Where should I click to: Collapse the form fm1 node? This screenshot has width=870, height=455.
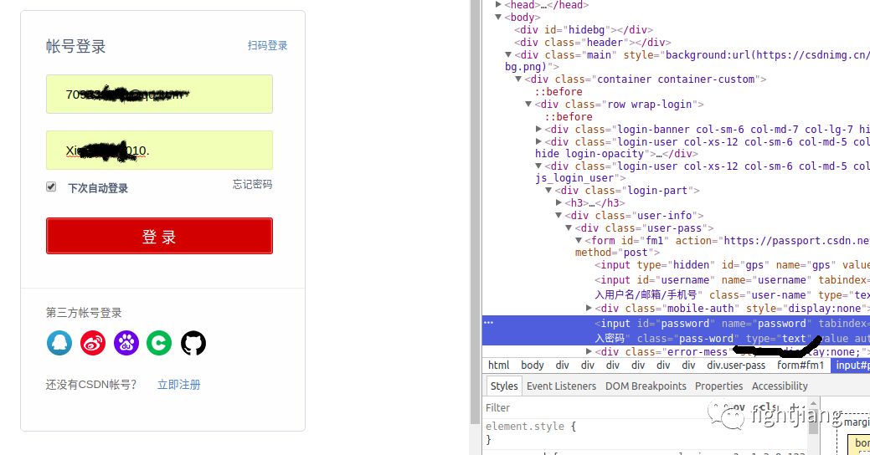pos(579,241)
